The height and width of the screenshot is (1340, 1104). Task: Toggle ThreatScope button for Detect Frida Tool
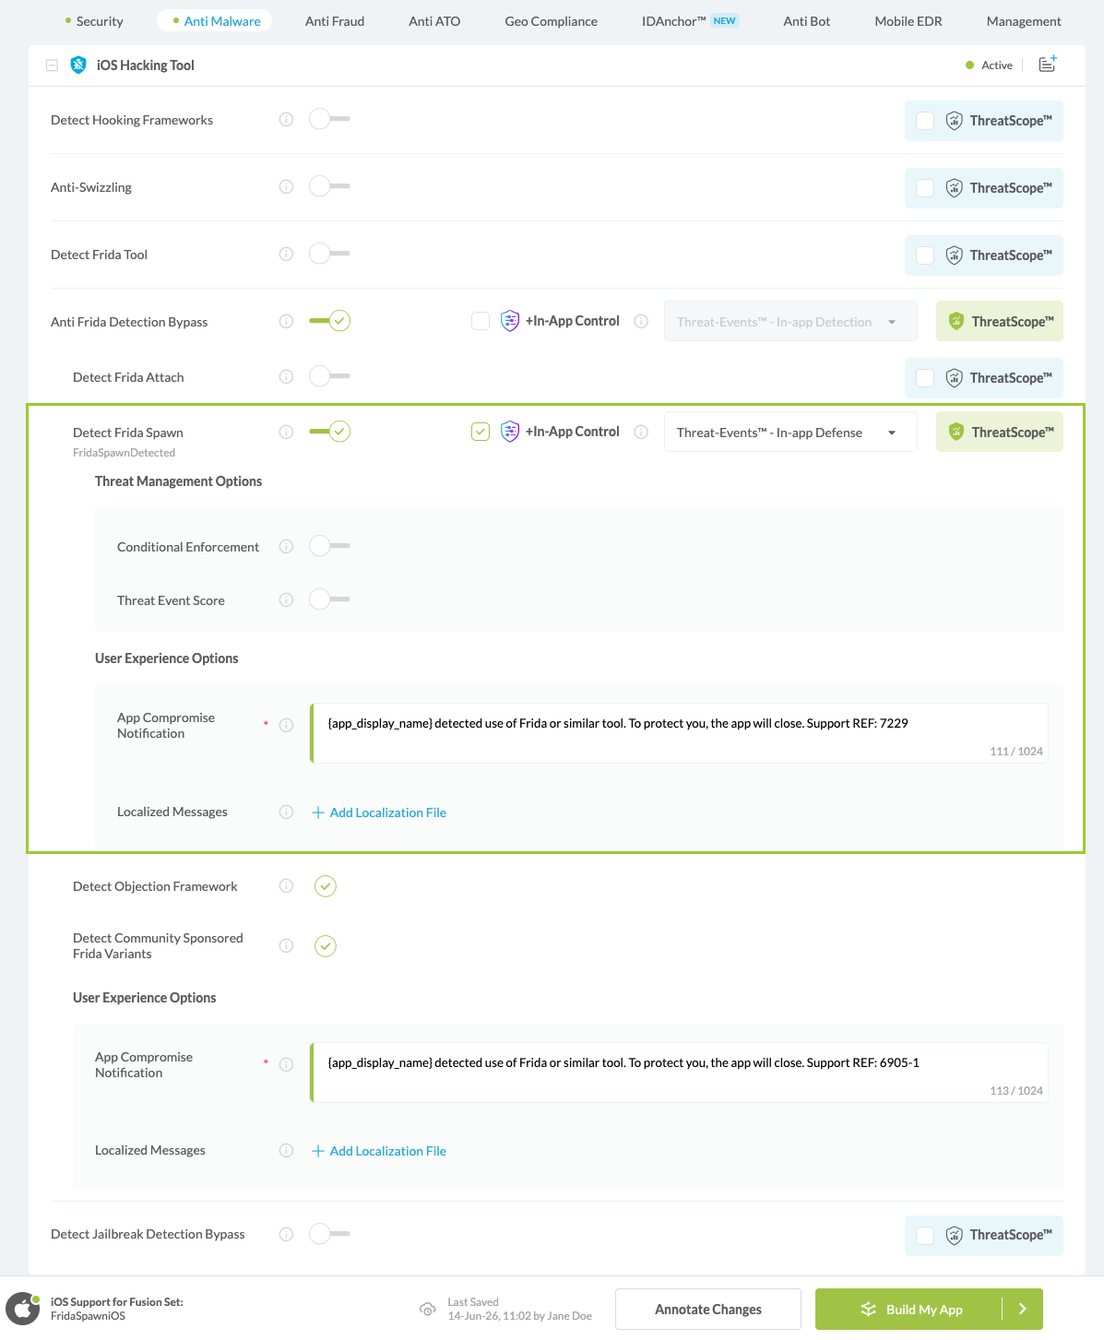pyautogui.click(x=984, y=255)
